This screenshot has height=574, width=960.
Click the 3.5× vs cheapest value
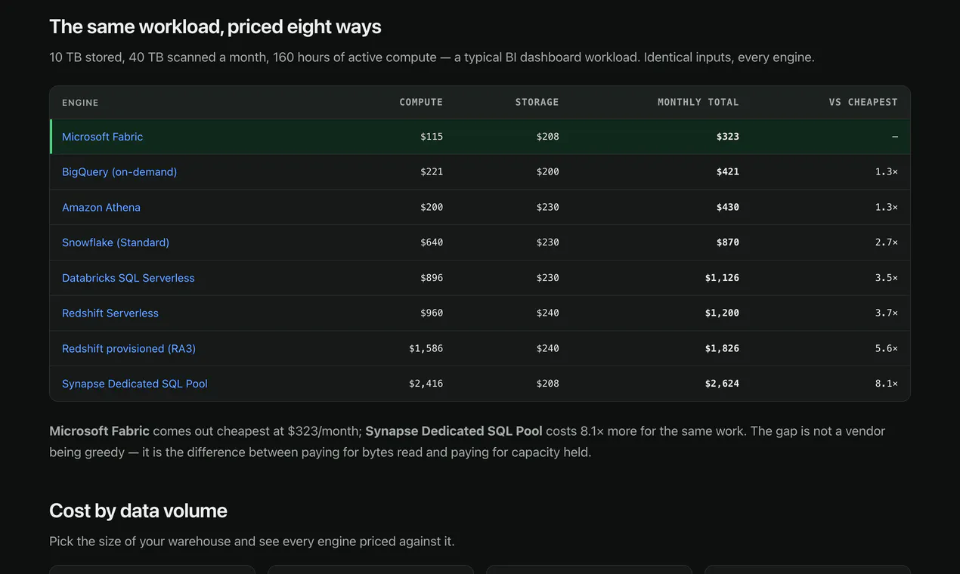887,278
